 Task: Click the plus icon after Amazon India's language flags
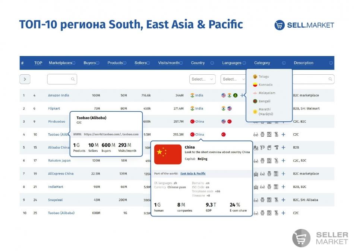point(242,96)
